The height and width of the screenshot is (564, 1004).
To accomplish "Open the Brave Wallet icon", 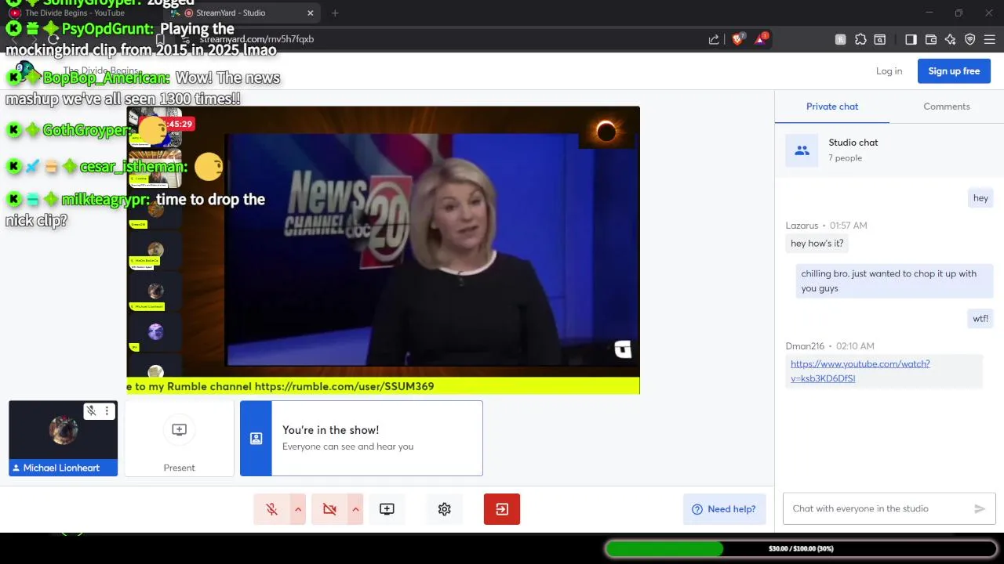I will click(x=931, y=39).
